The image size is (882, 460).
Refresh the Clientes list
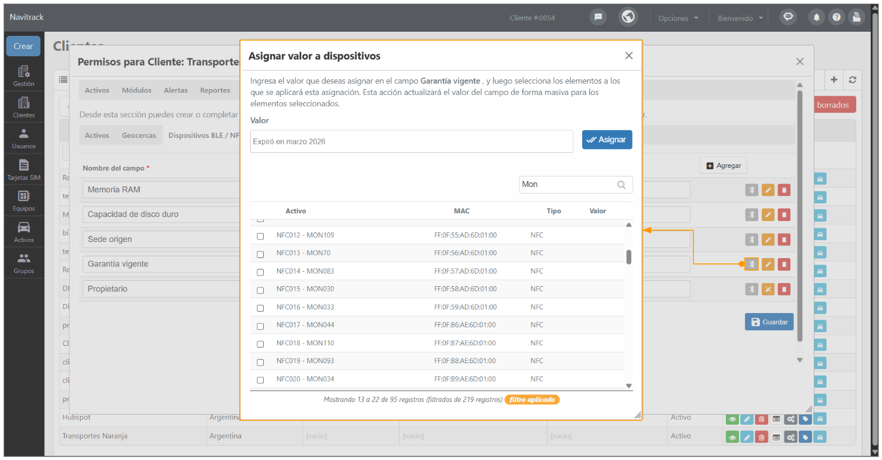[x=853, y=79]
